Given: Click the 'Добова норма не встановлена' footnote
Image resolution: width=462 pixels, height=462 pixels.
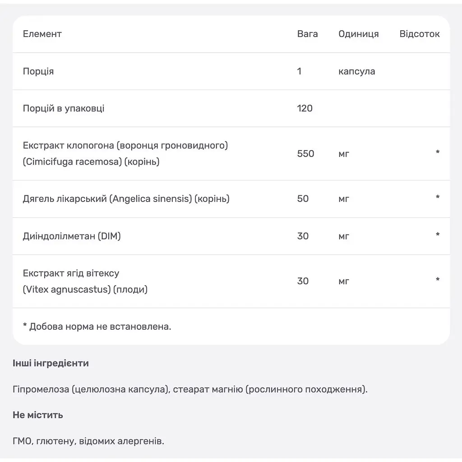Looking at the screenshot, I should click(x=97, y=327).
